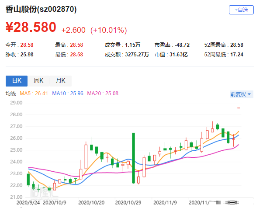The height and width of the screenshot is (208, 256).
Task: Click the 成交额 value 3275.27万
Action: (137, 55)
